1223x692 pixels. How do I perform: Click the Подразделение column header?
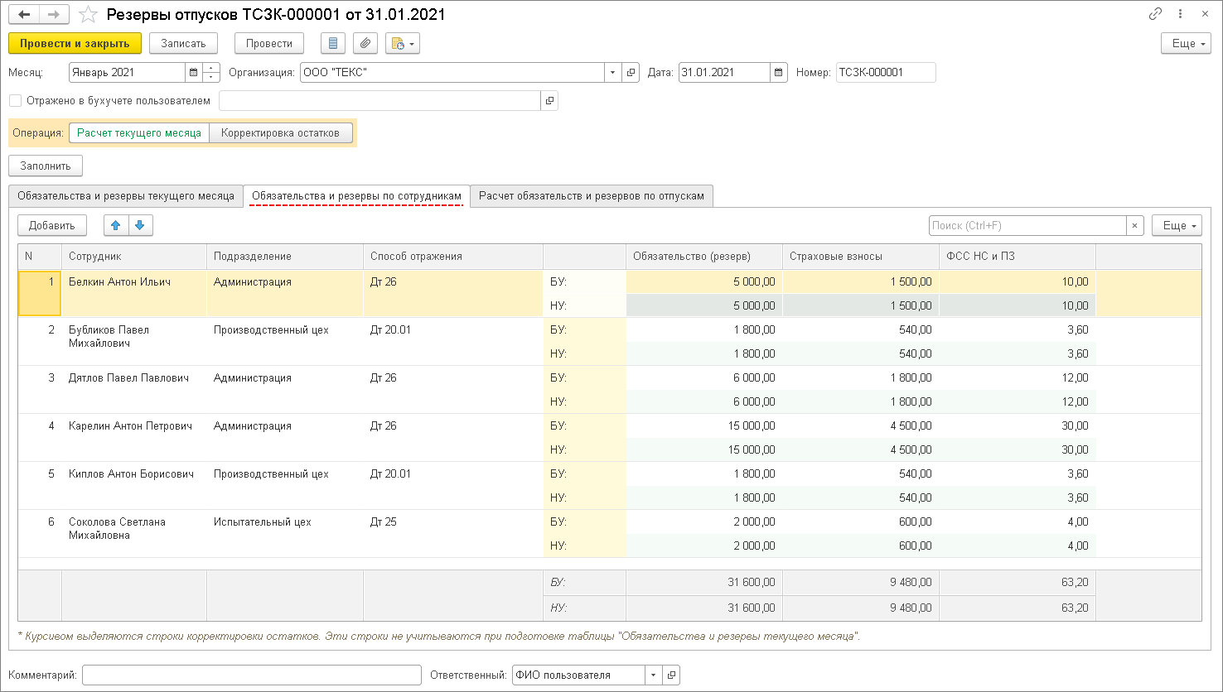(285, 257)
